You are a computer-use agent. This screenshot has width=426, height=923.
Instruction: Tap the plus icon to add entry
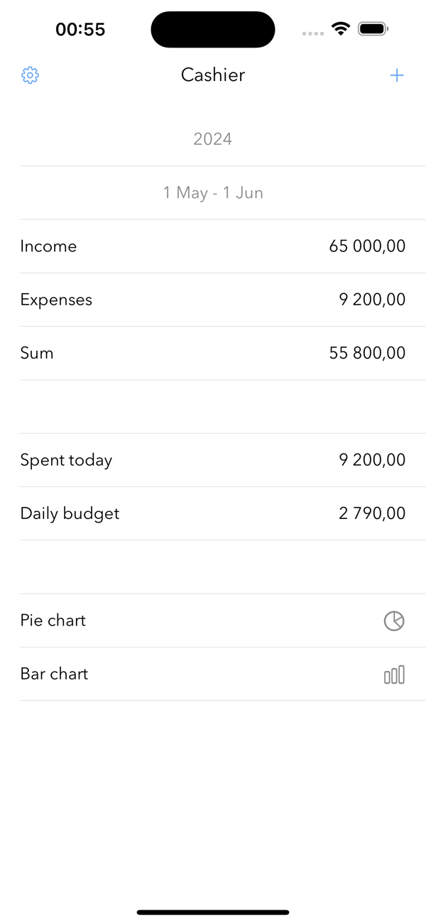tap(397, 75)
